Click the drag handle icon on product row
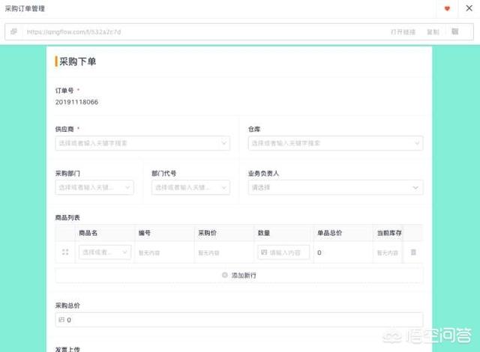480x352 pixels. coord(65,252)
